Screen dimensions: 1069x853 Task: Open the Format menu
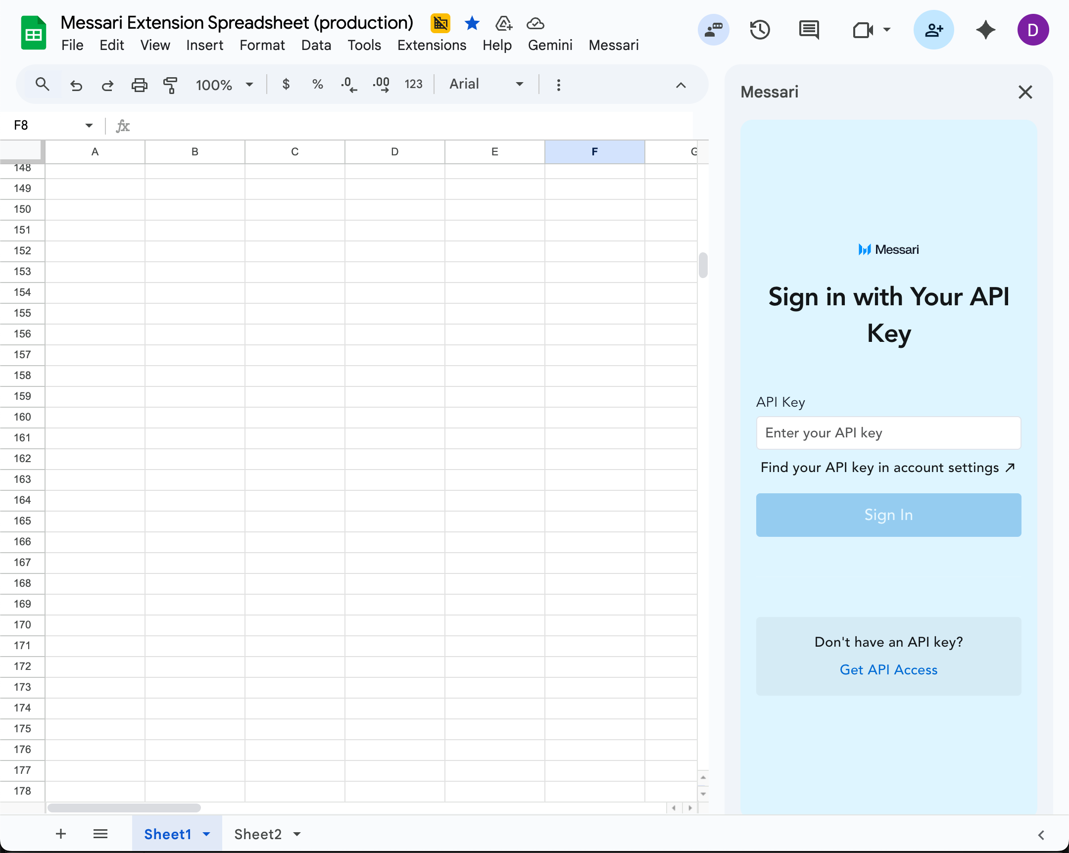[262, 45]
